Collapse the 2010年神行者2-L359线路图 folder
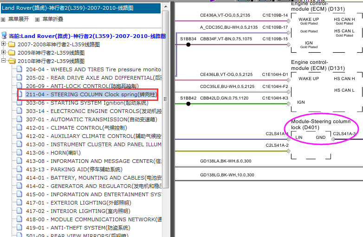The image size is (363, 237). 3,61
